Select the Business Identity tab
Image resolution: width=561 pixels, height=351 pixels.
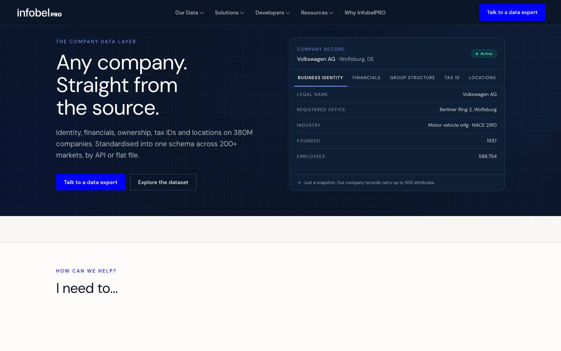coord(321,78)
